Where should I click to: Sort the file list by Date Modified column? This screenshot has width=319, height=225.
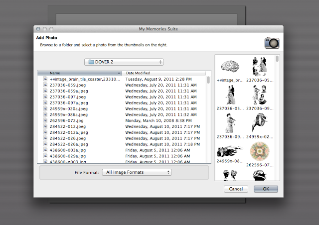tap(164, 73)
